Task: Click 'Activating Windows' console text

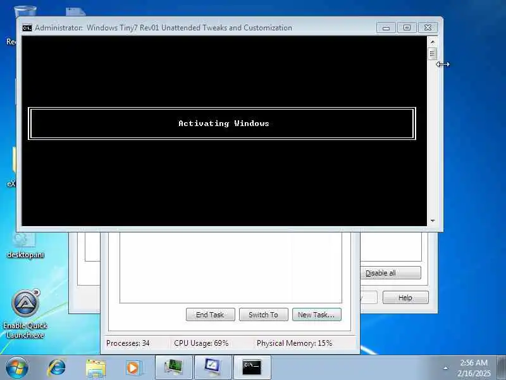Action: (x=224, y=123)
